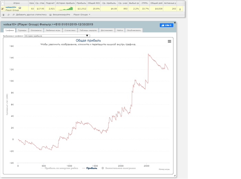This screenshot has width=241, height=179.
Task: Open the Player Groups dropdown
Action: pos(82,14)
